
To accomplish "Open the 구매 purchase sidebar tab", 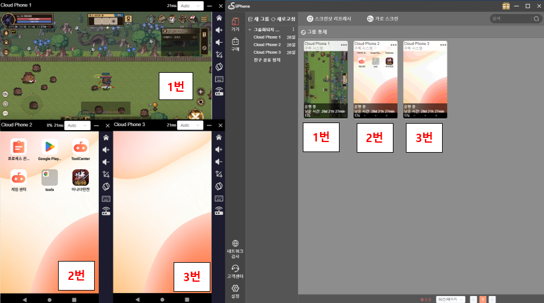I will click(x=235, y=44).
